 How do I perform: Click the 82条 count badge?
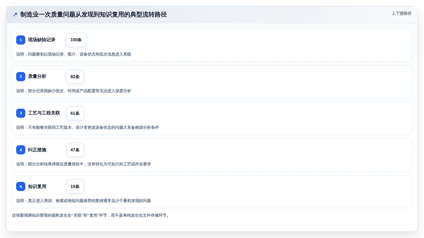(x=75, y=77)
